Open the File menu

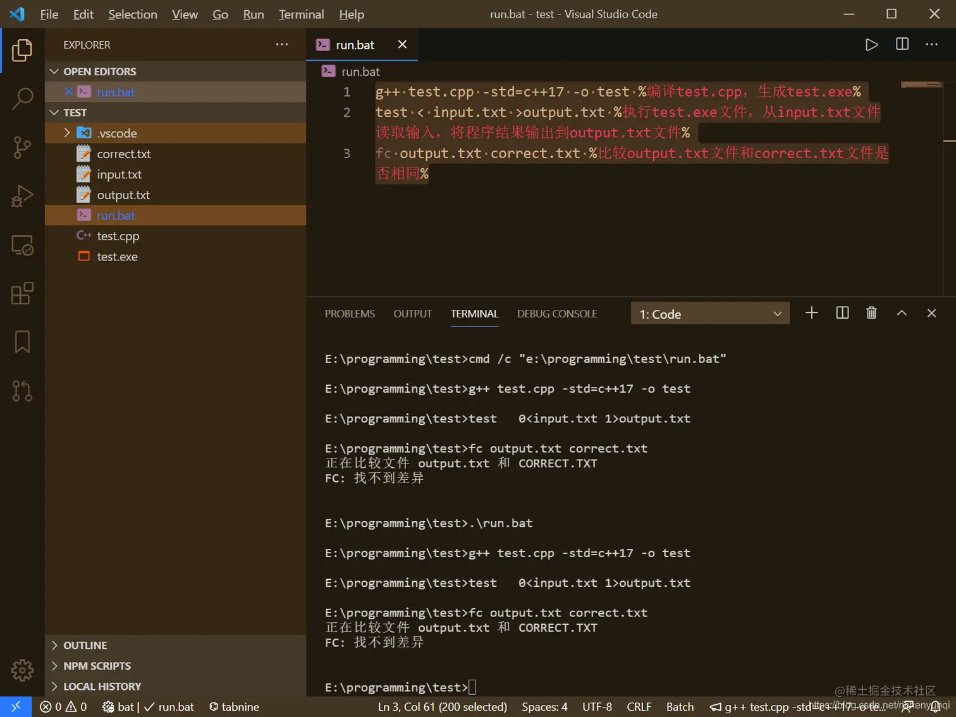click(x=49, y=14)
